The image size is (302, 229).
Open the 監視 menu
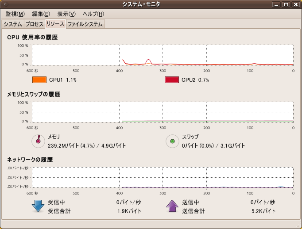click(15, 14)
